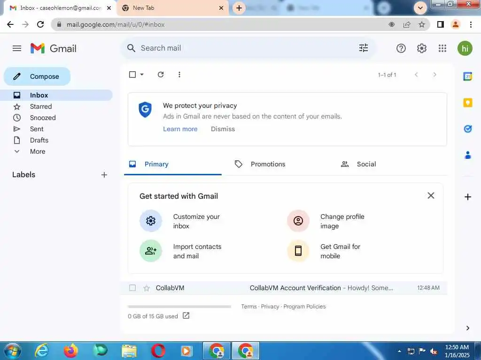Share this page icon in address bar
Image resolution: width=481 pixels, height=360 pixels.
pos(407,24)
